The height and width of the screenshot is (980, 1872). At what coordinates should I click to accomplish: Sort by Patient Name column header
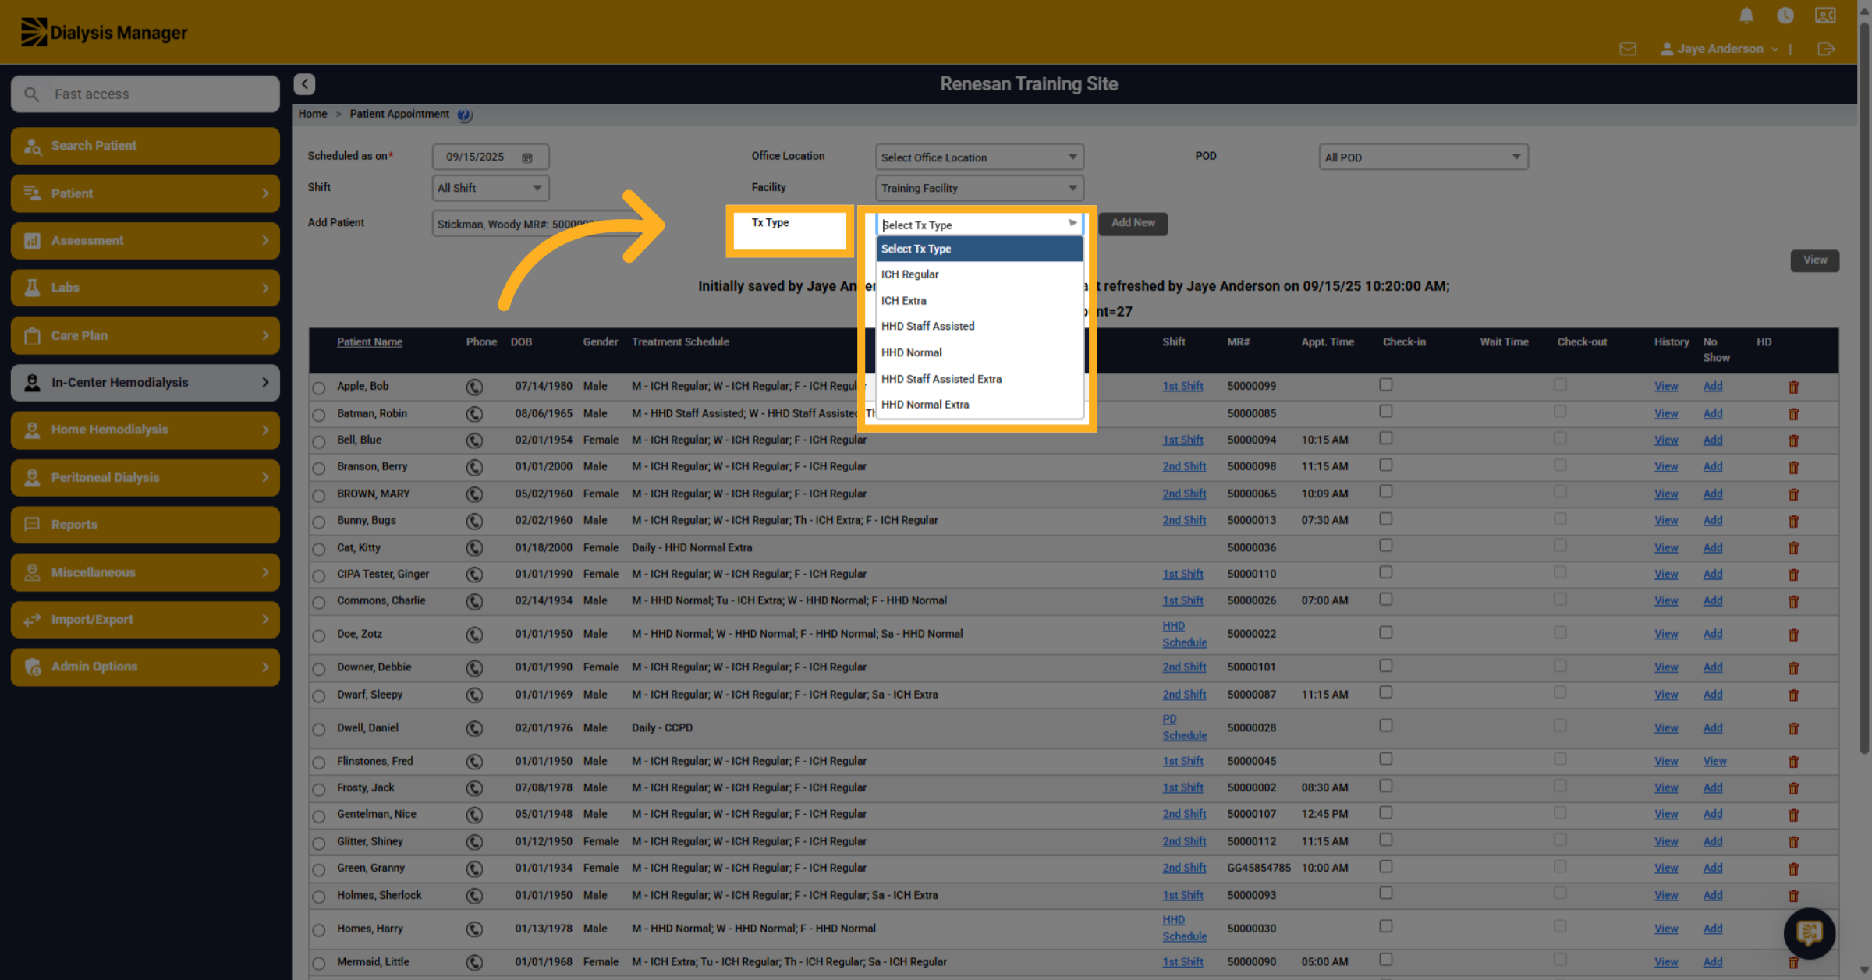point(370,342)
